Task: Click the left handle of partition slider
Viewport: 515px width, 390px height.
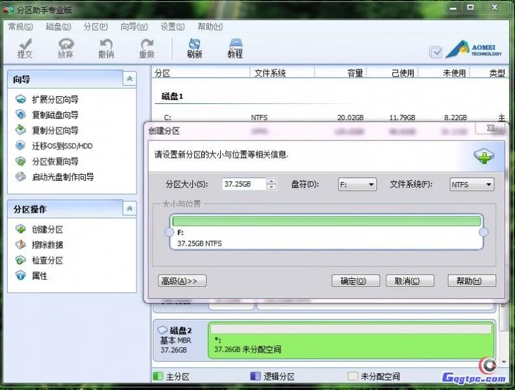Action: click(169, 233)
